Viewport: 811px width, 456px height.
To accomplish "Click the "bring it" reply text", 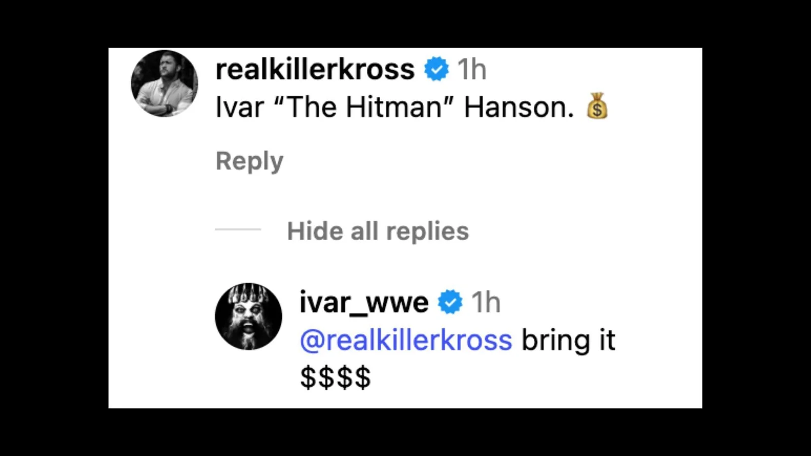I will pyautogui.click(x=568, y=340).
